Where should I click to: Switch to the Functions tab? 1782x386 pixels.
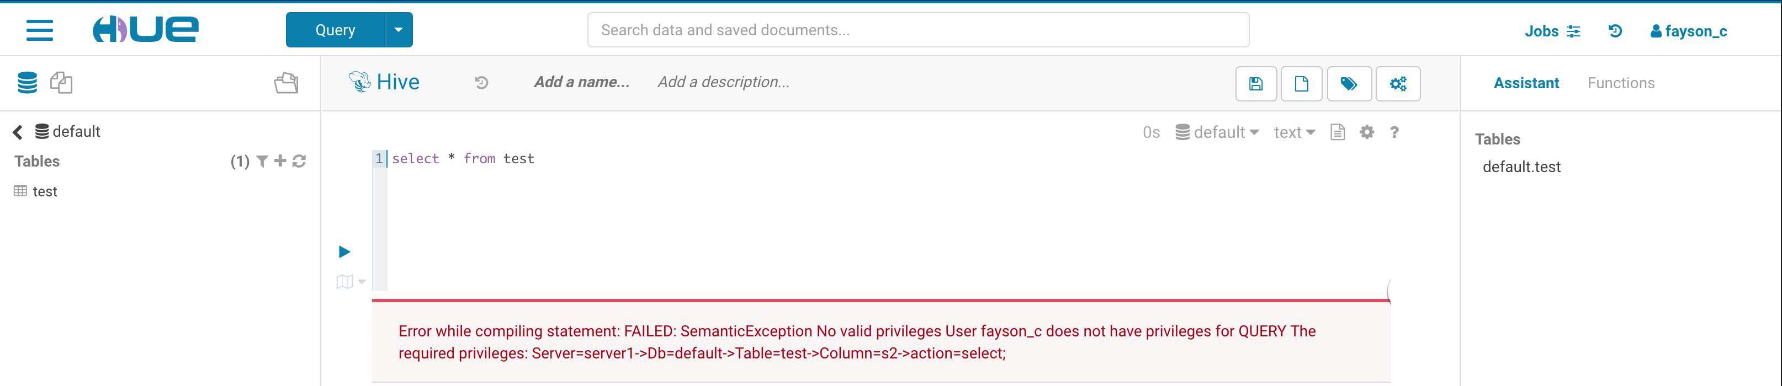pos(1620,83)
